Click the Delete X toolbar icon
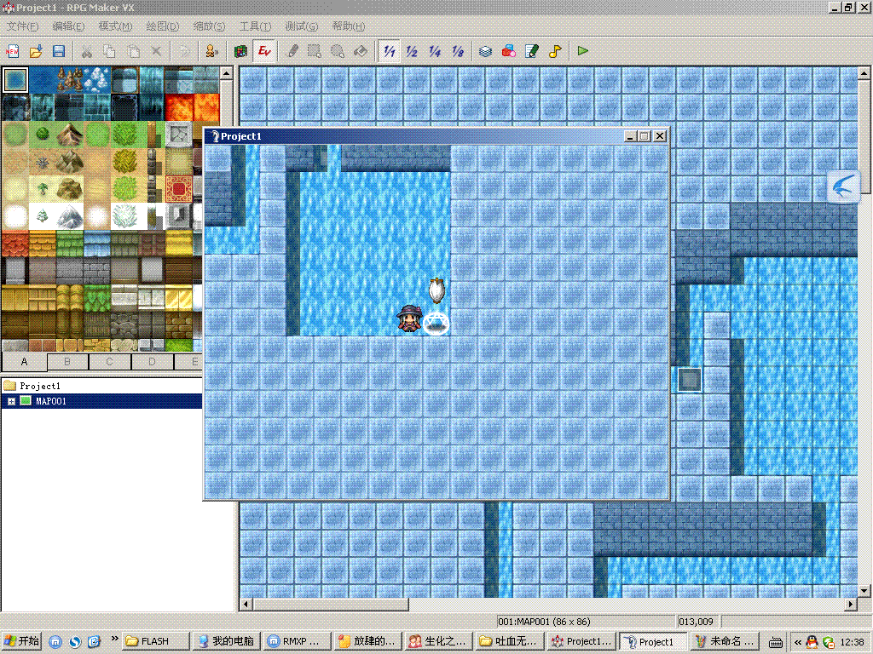The width and height of the screenshot is (873, 654). click(x=157, y=51)
